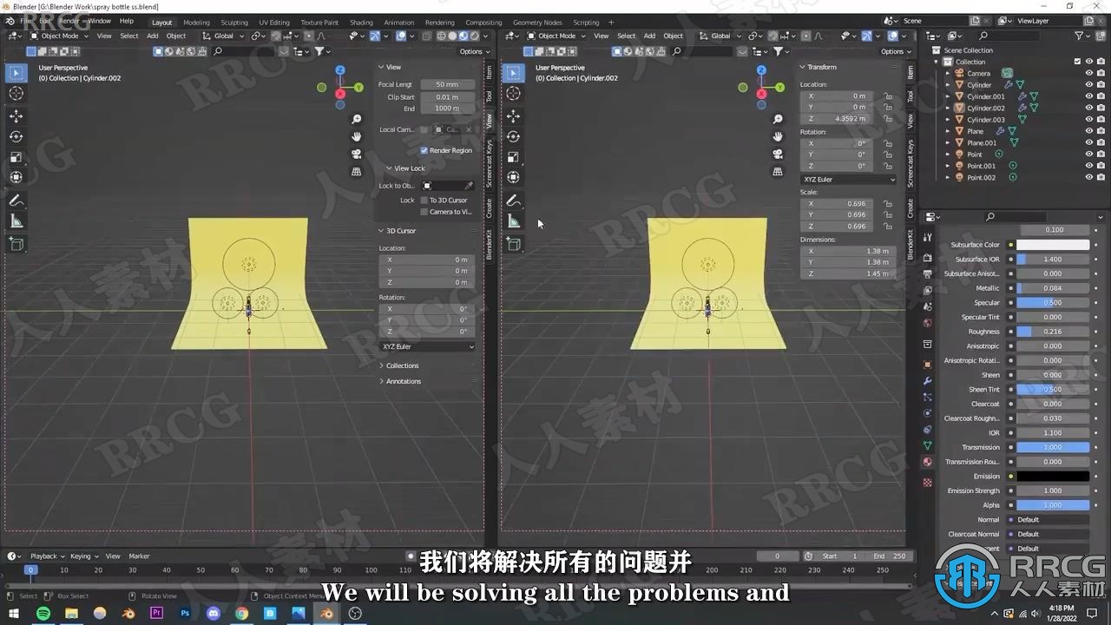Open the Window menu

(x=99, y=21)
